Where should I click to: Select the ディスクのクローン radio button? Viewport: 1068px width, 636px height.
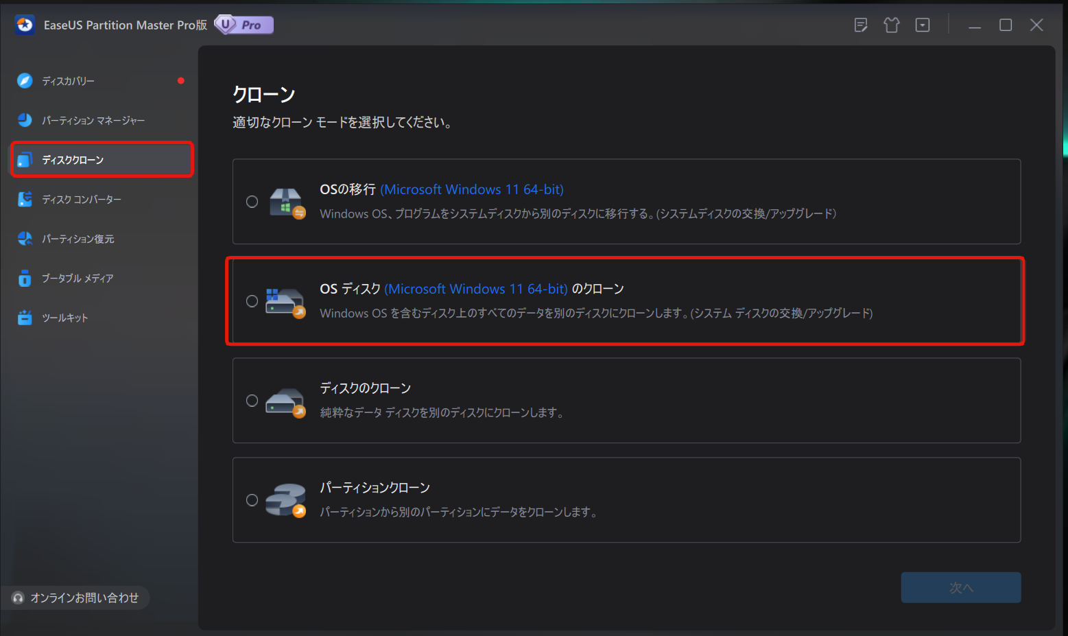tap(252, 401)
